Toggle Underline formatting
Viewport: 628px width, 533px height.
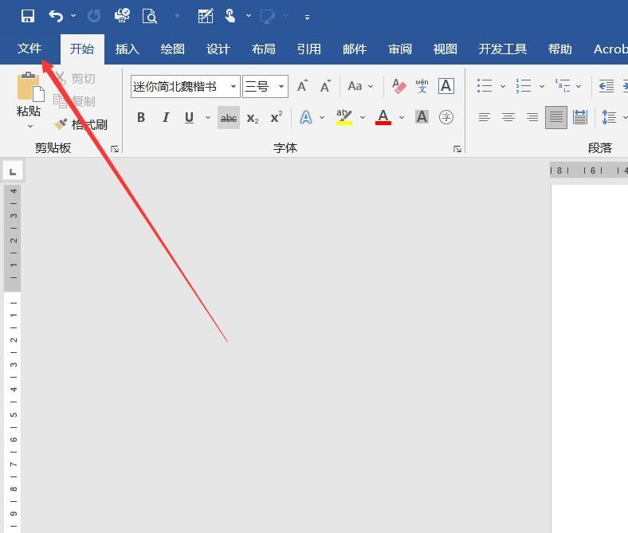click(189, 117)
